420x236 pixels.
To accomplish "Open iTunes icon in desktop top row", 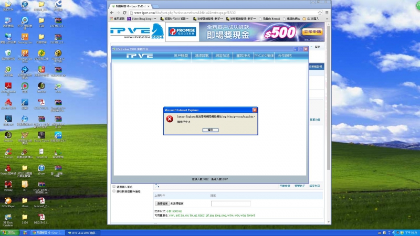I will click(x=25, y=6).
